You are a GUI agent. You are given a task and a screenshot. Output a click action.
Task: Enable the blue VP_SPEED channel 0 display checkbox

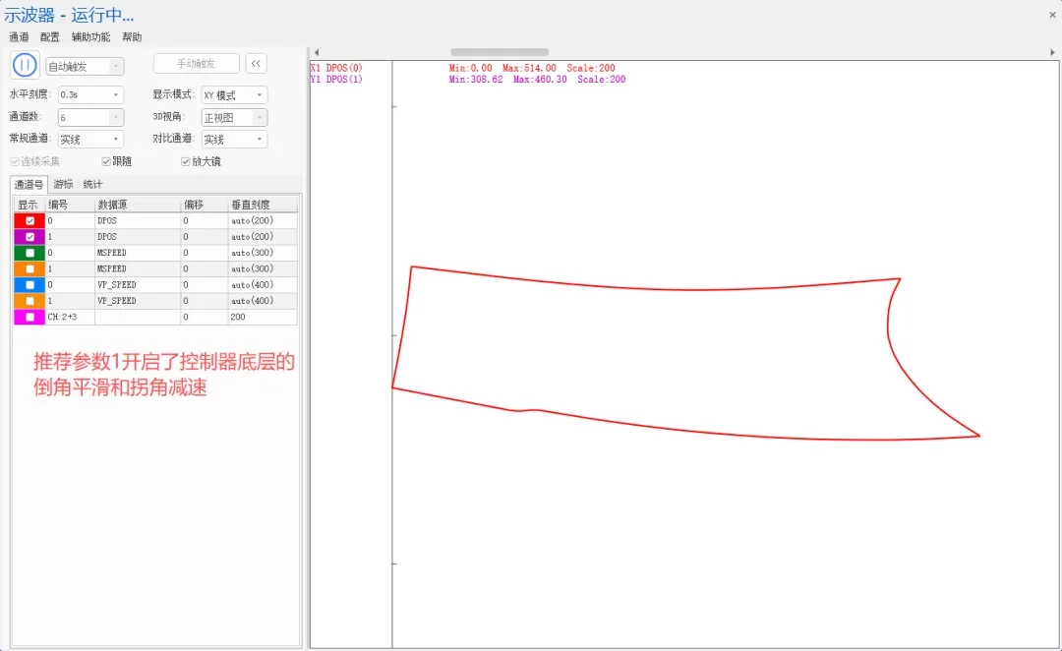pos(29,285)
